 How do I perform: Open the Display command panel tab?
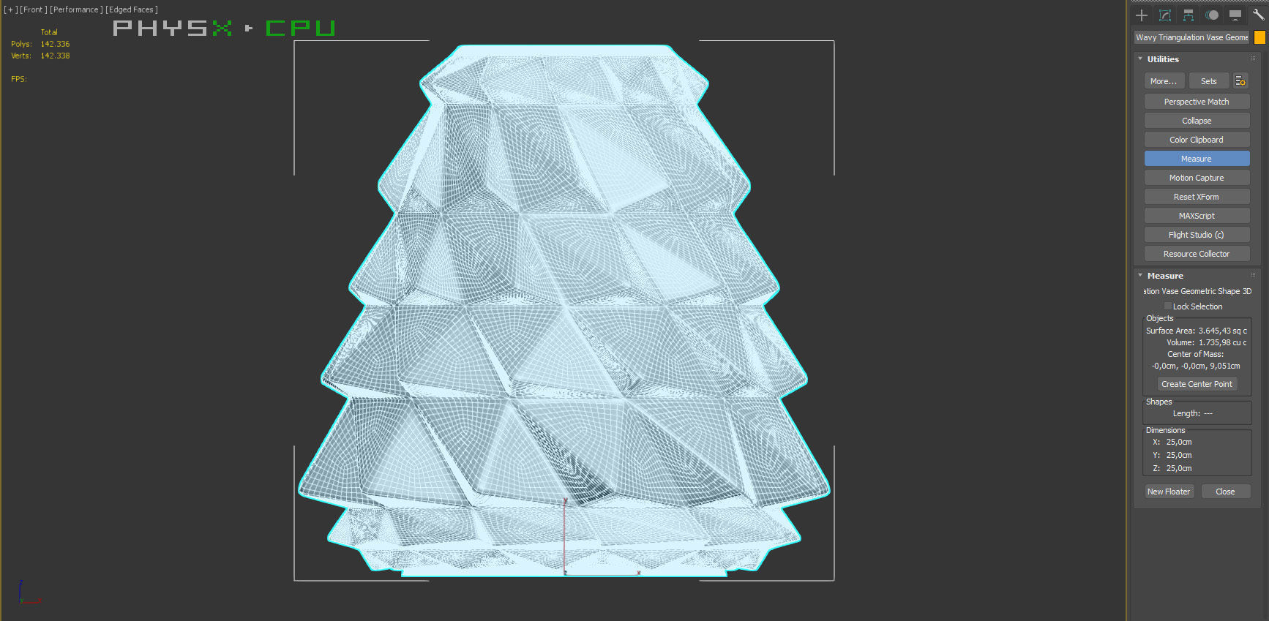(1235, 15)
